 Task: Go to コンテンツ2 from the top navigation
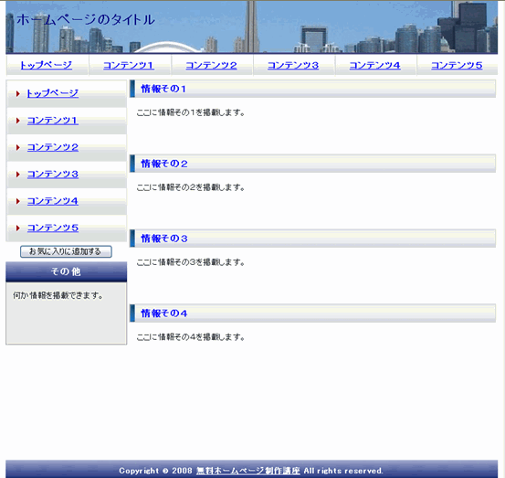click(211, 66)
